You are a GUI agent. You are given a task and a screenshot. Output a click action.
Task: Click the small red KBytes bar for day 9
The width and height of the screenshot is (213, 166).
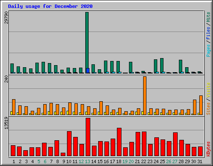point(63,154)
